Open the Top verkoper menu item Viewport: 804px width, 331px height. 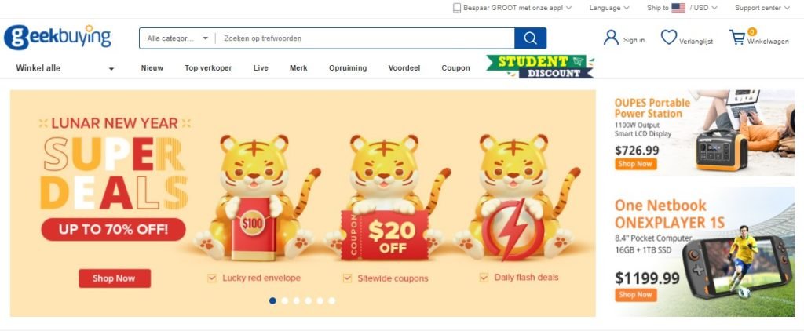pos(208,68)
